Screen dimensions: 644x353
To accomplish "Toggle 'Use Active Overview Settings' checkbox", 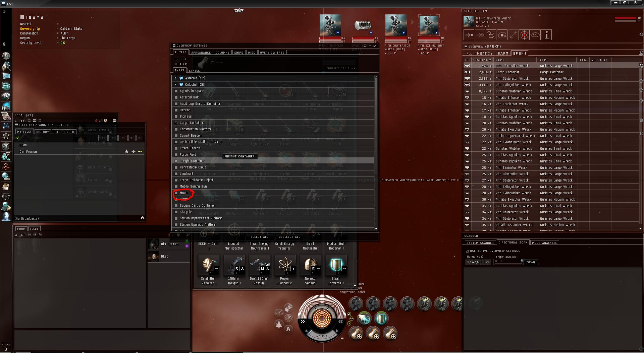I will click(467, 251).
